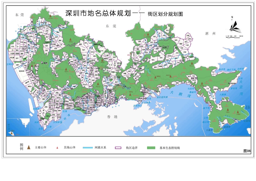Click the 主要山体 legend text

(40, 148)
